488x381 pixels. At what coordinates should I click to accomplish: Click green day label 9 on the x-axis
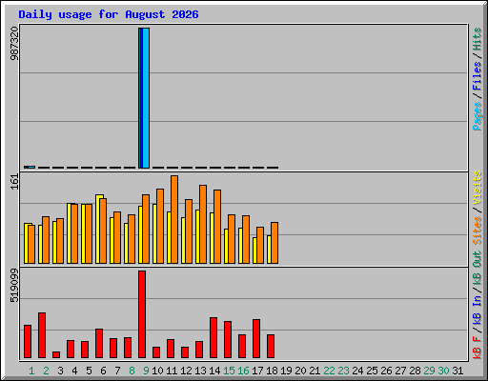[x=146, y=371]
